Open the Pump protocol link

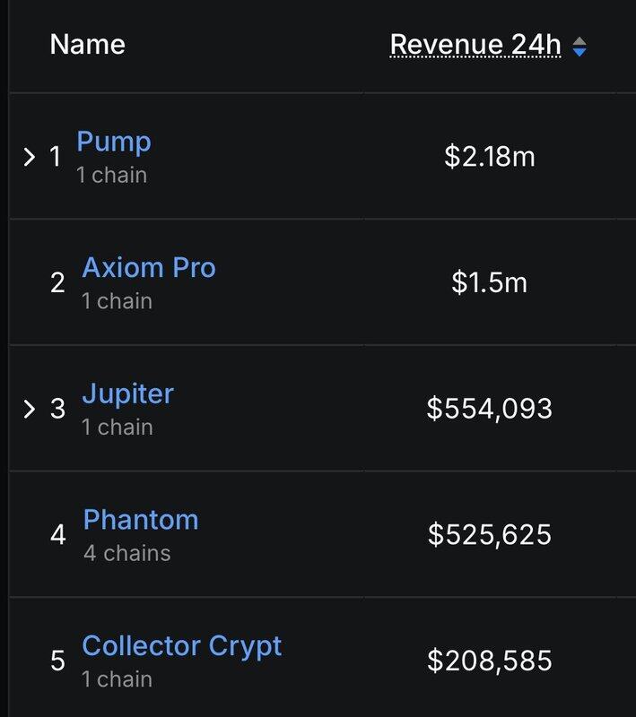pyautogui.click(x=113, y=143)
